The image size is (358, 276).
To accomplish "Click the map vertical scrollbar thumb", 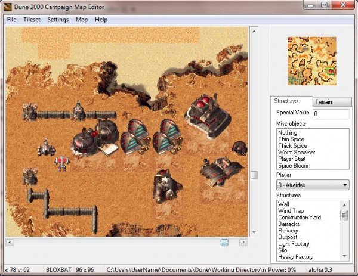I will click(x=254, y=175).
